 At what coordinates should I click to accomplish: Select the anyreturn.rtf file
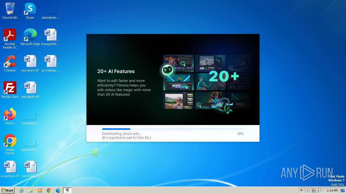click(x=30, y=64)
